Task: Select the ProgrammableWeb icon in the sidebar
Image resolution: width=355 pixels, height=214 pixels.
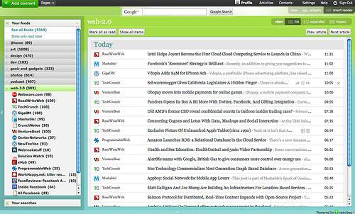Action: coord(14,169)
